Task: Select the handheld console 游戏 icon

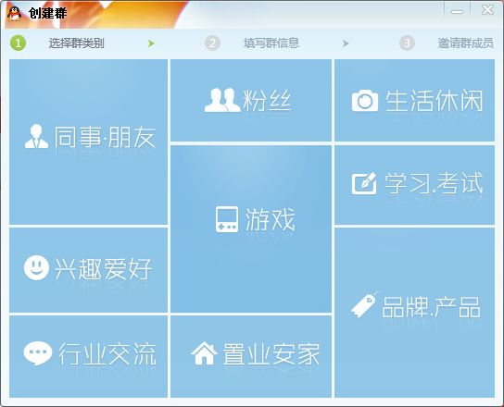Action: click(227, 219)
